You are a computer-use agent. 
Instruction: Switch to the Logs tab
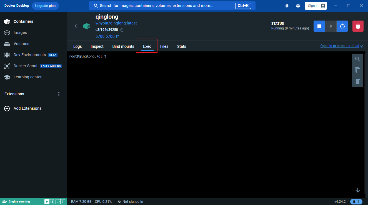[x=77, y=46]
